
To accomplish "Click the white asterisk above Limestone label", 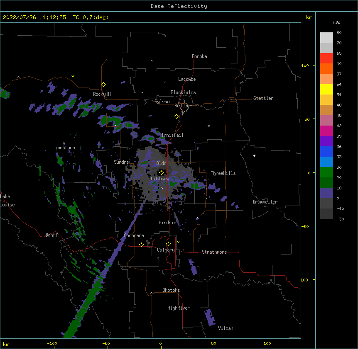I will click(64, 143).
